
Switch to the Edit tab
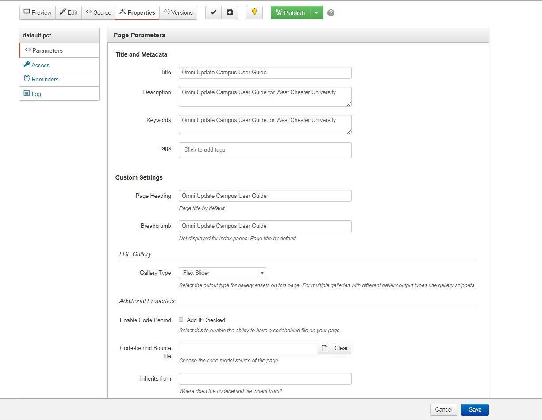(69, 13)
